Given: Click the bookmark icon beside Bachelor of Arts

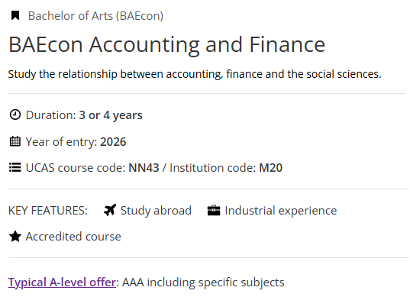Looking at the screenshot, I should coord(15,15).
